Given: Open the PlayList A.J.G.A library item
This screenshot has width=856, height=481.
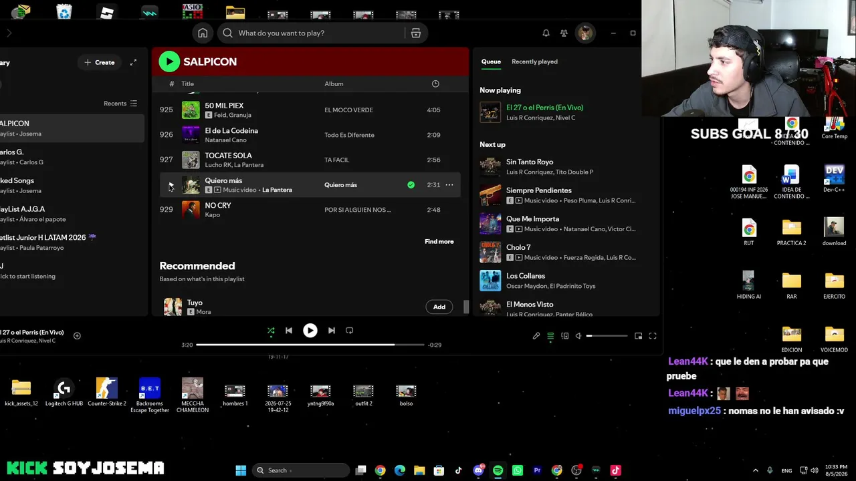Looking at the screenshot, I should 72,214.
